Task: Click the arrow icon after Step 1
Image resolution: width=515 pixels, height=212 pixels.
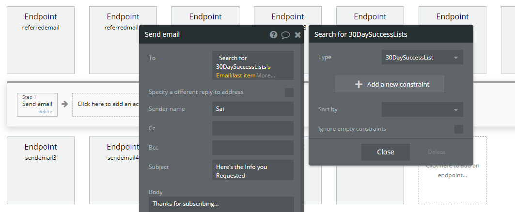Action: (x=64, y=104)
